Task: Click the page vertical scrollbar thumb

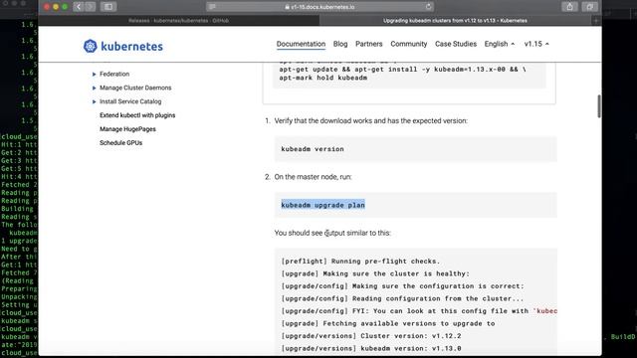Action: 599,106
